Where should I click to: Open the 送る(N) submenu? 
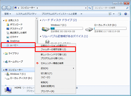[55, 68]
